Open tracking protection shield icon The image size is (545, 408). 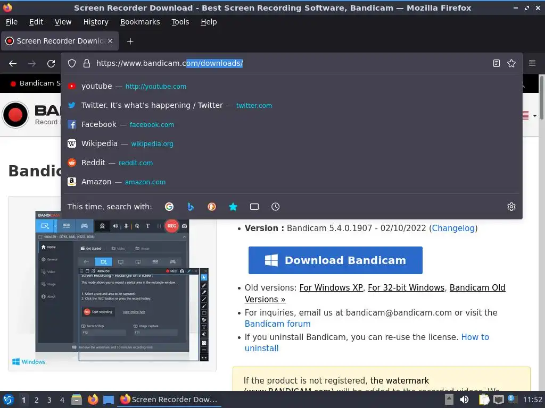coord(72,64)
